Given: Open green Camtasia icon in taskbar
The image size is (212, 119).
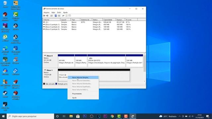Looking at the screenshot, I should (119, 116).
